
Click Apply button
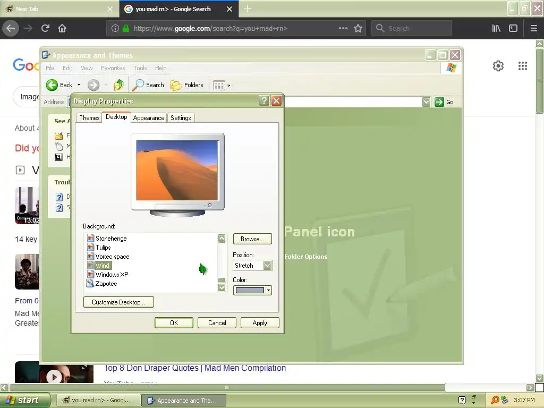[x=260, y=322]
